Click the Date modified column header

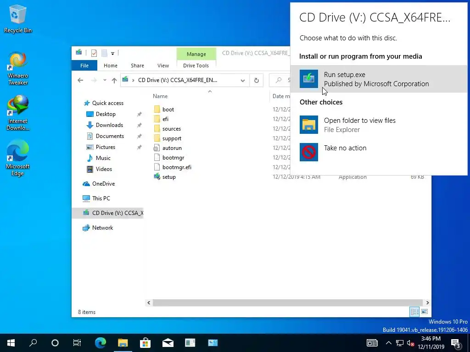281,96
